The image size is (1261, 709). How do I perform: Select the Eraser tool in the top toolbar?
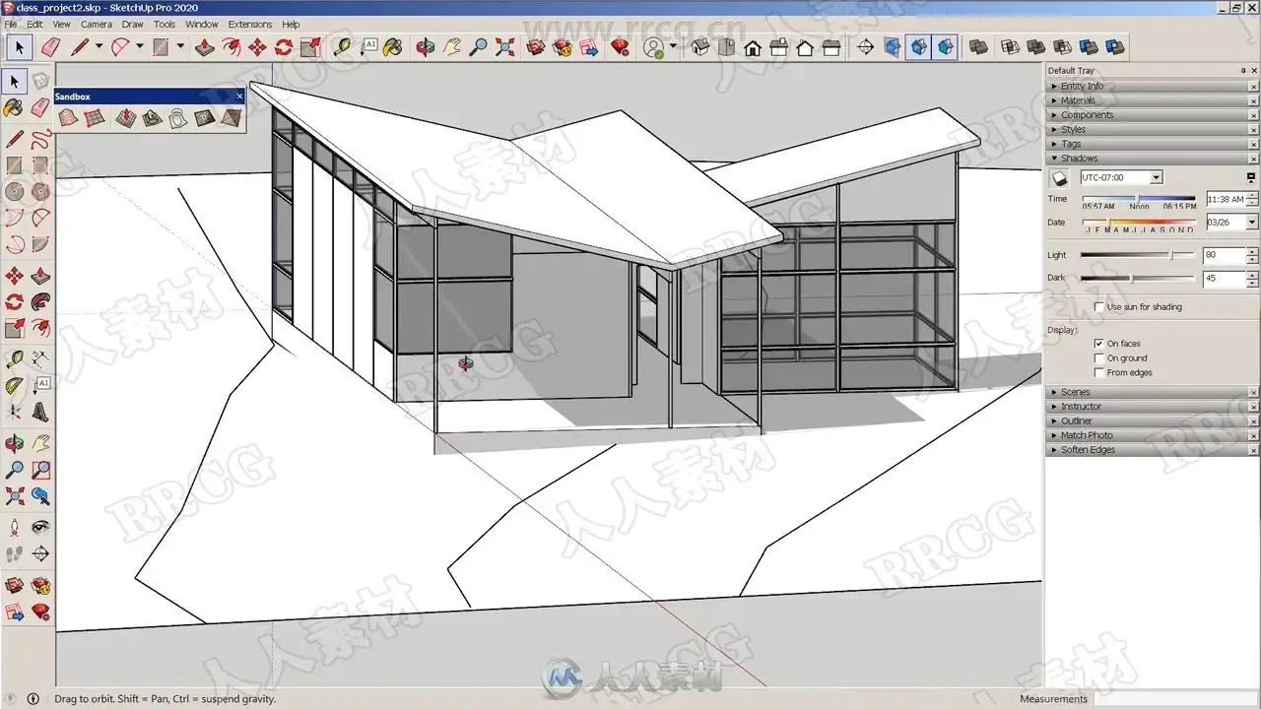coord(51,46)
